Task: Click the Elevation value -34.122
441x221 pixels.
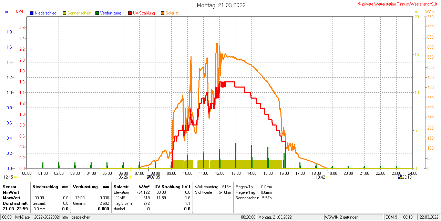Action: [143, 192]
